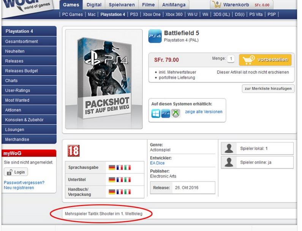
Task: Select the Windows version icon
Action: pos(156,113)
